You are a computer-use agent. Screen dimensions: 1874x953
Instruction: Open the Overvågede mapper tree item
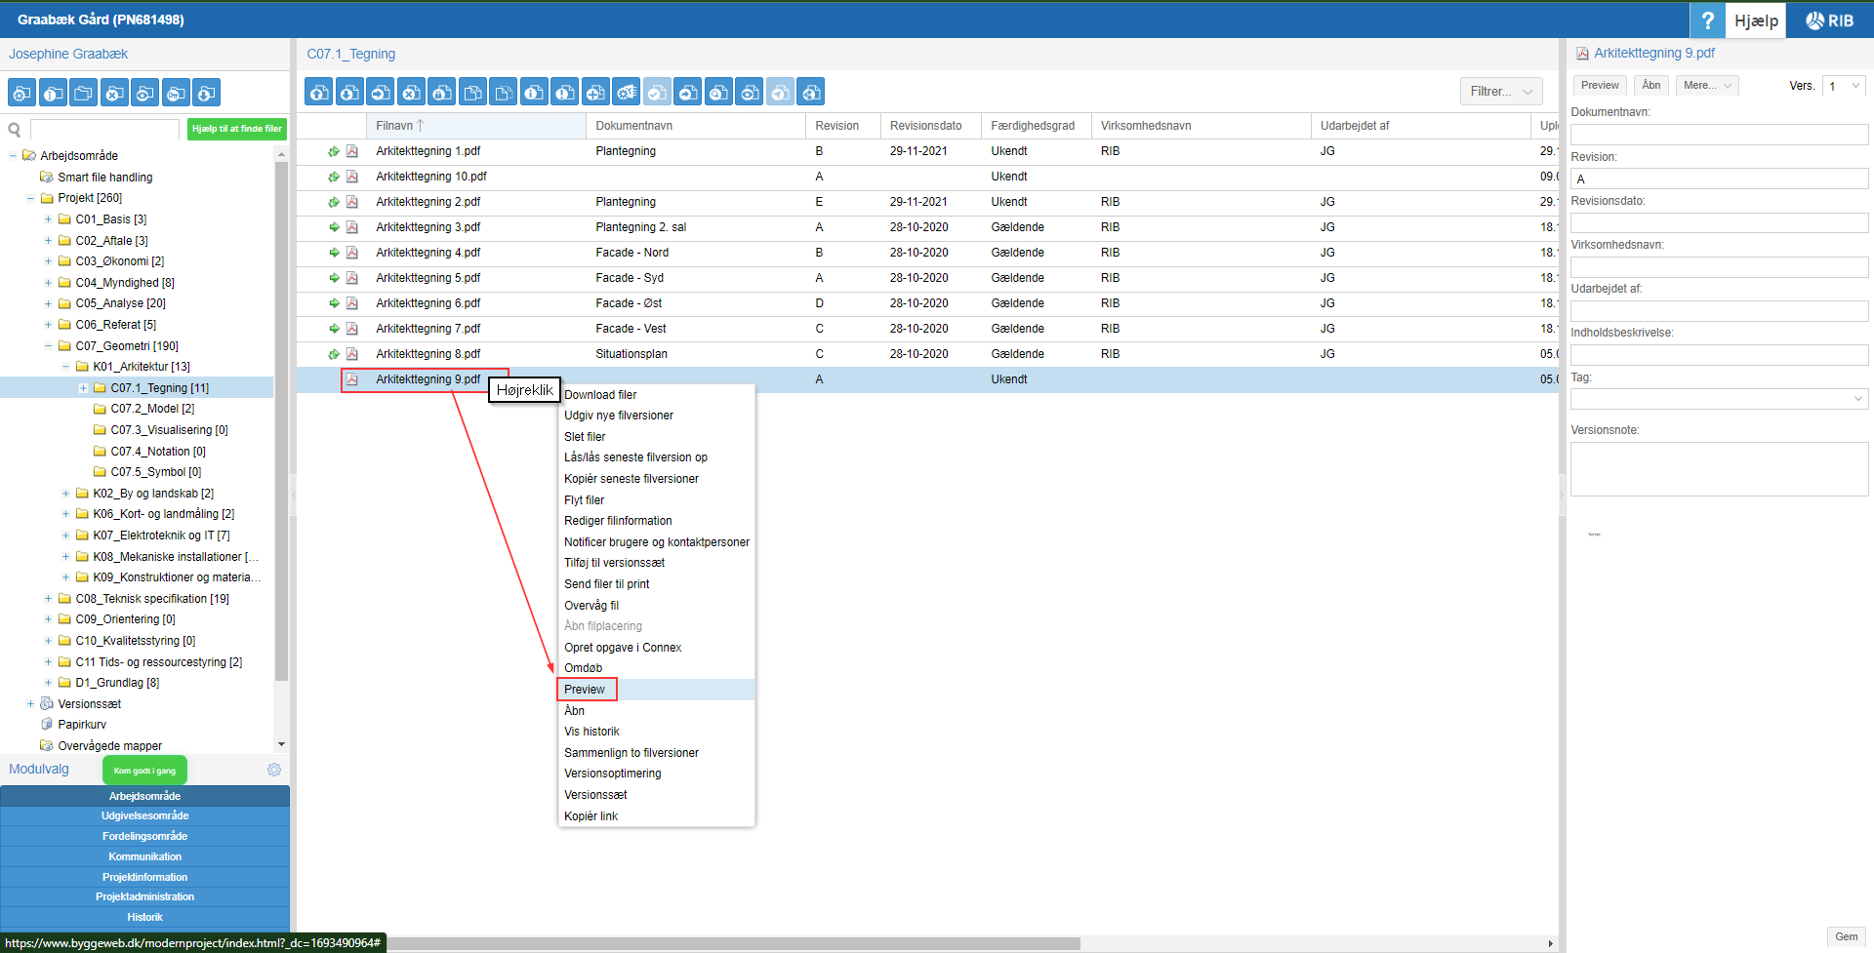click(x=110, y=746)
